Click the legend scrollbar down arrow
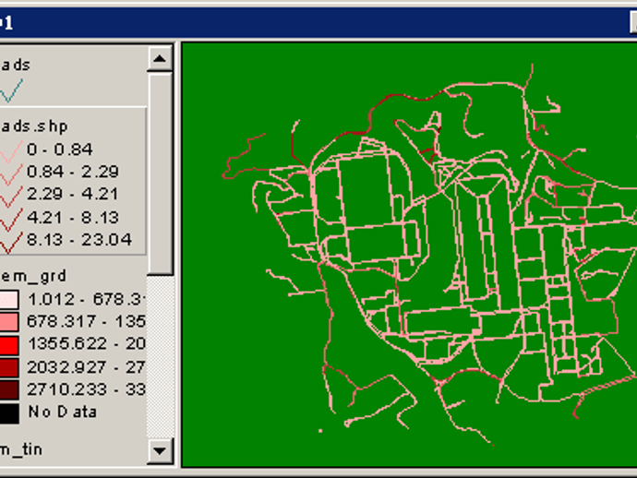 point(160,451)
